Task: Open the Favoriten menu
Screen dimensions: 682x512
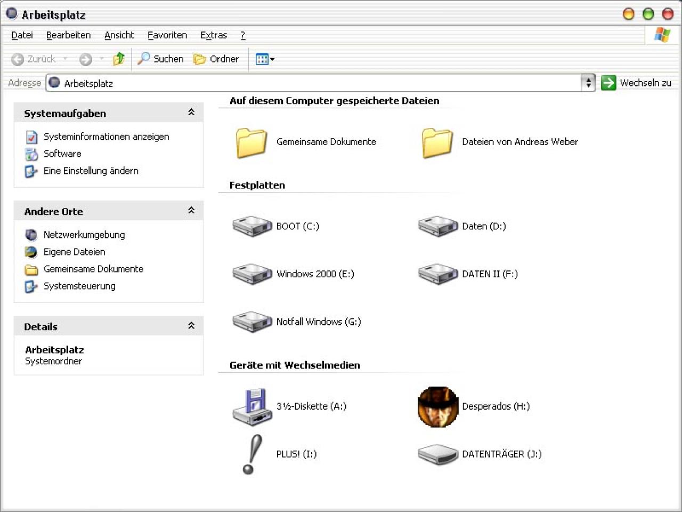Action: (x=167, y=35)
